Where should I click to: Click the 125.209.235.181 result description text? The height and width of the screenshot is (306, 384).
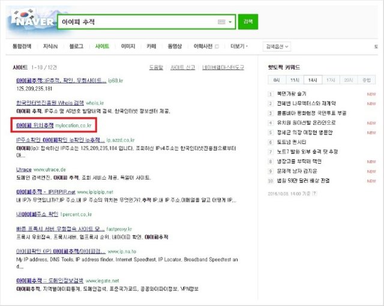(34, 89)
